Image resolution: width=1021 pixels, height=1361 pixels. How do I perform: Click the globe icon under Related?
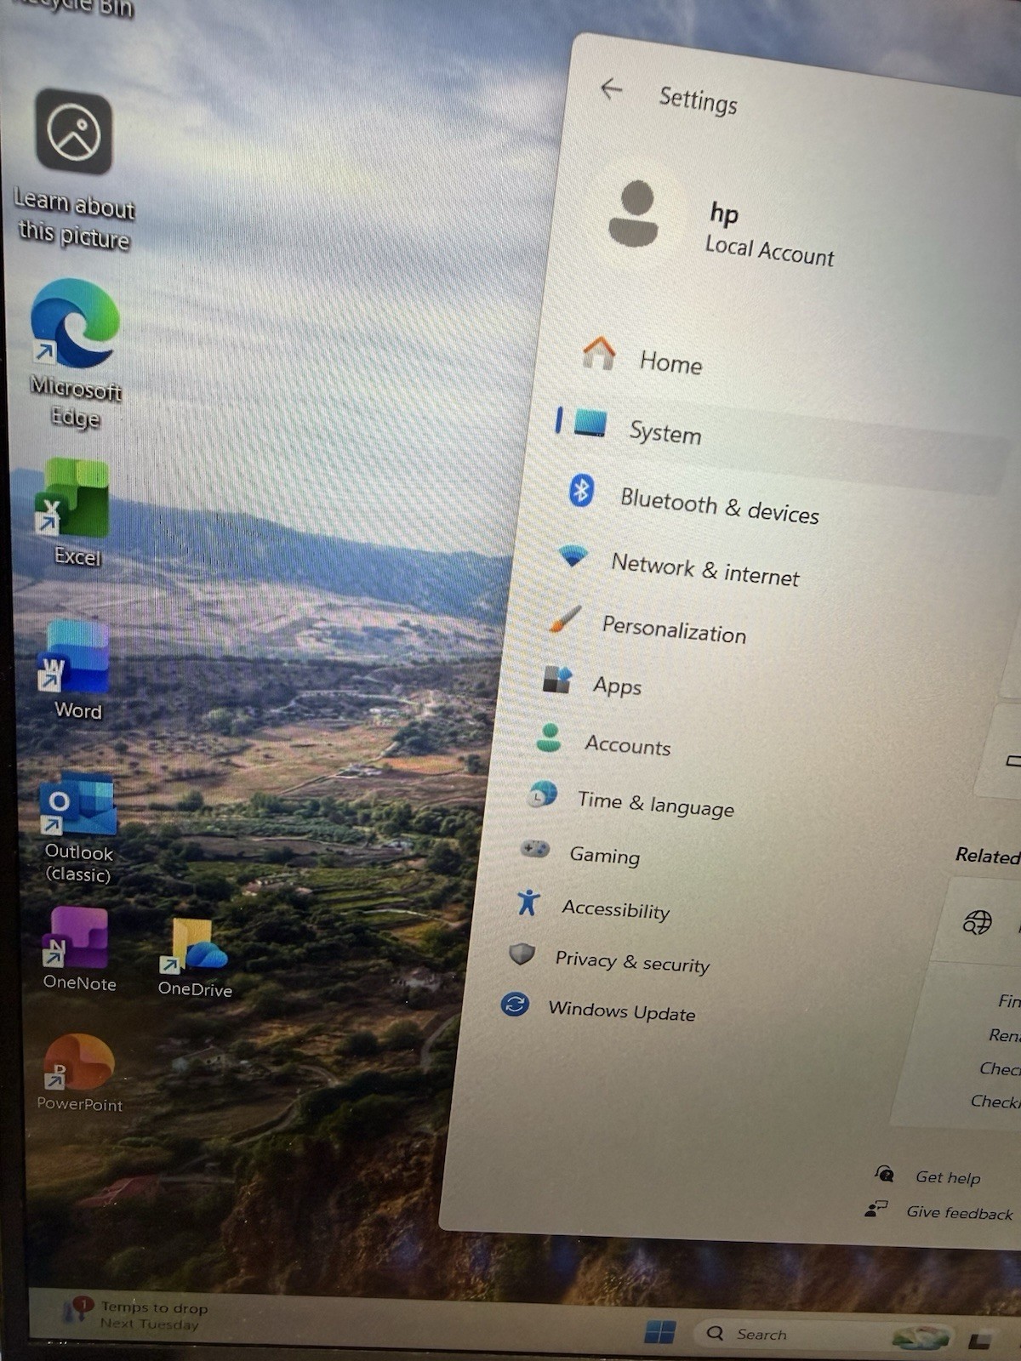pos(977,921)
